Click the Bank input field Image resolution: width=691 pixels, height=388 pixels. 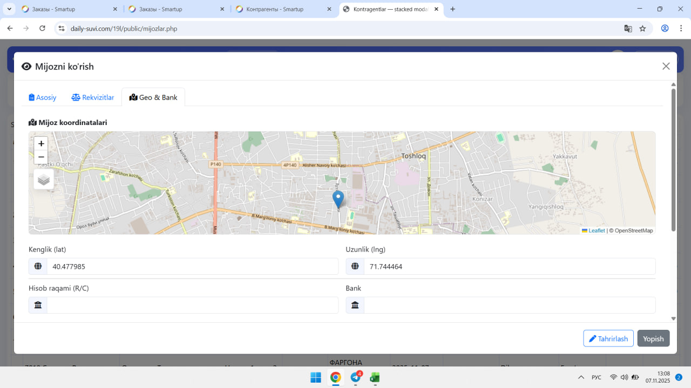(509, 305)
